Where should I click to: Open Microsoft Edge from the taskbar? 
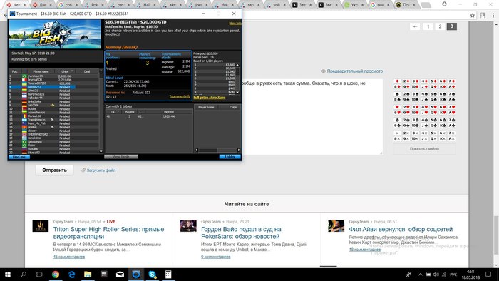point(71,275)
